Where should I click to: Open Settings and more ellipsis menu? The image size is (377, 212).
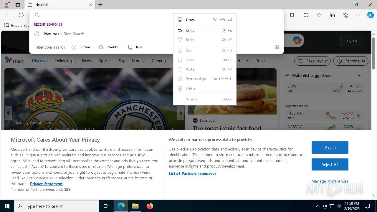pos(358,15)
